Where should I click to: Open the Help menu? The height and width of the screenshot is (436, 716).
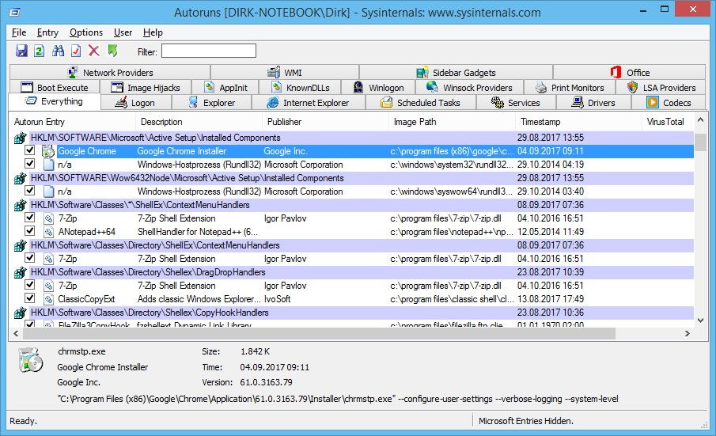(x=153, y=32)
